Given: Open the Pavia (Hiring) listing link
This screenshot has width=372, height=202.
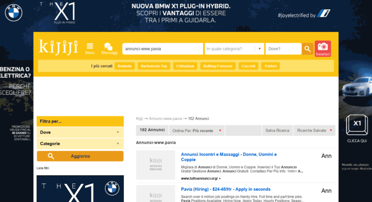Looking at the screenshot, I should [x=225, y=189].
